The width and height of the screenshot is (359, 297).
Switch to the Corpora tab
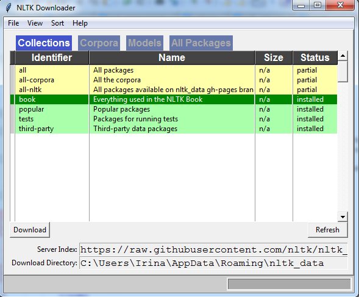coord(99,43)
